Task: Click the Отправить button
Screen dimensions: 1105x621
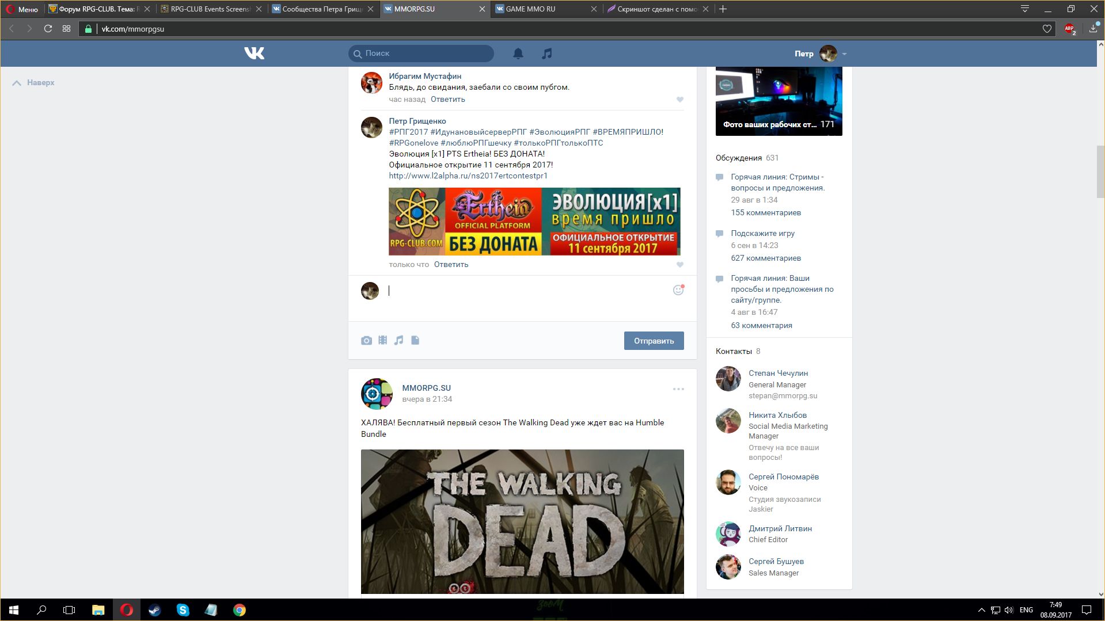Action: [654, 341]
